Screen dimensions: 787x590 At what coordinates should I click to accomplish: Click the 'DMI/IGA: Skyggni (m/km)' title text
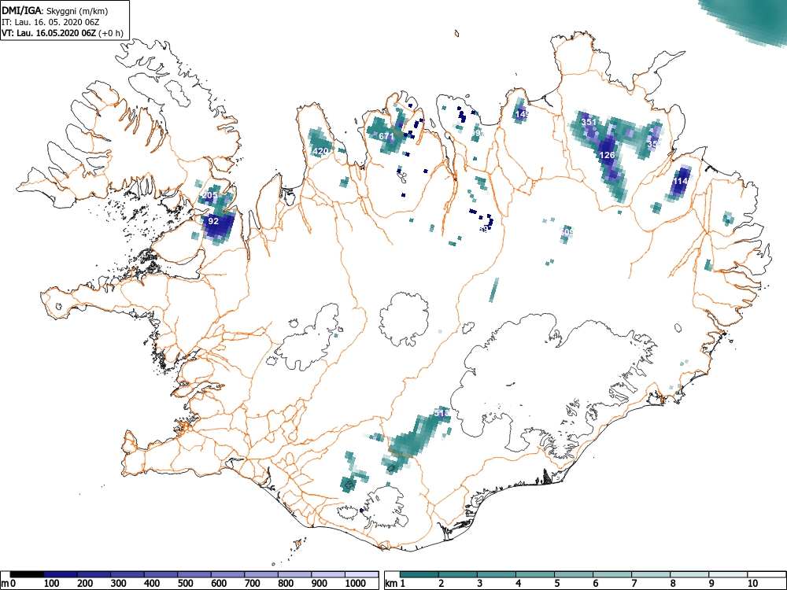click(55, 11)
